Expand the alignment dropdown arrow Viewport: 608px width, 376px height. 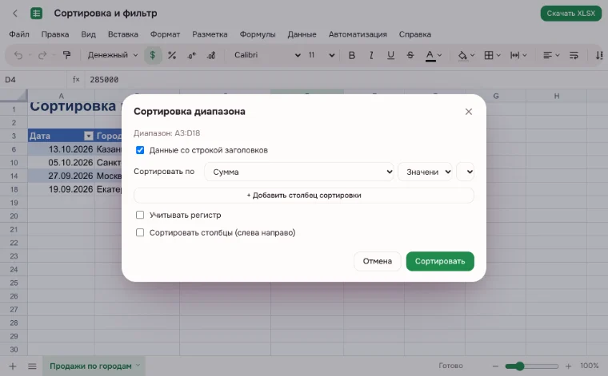[x=558, y=55]
